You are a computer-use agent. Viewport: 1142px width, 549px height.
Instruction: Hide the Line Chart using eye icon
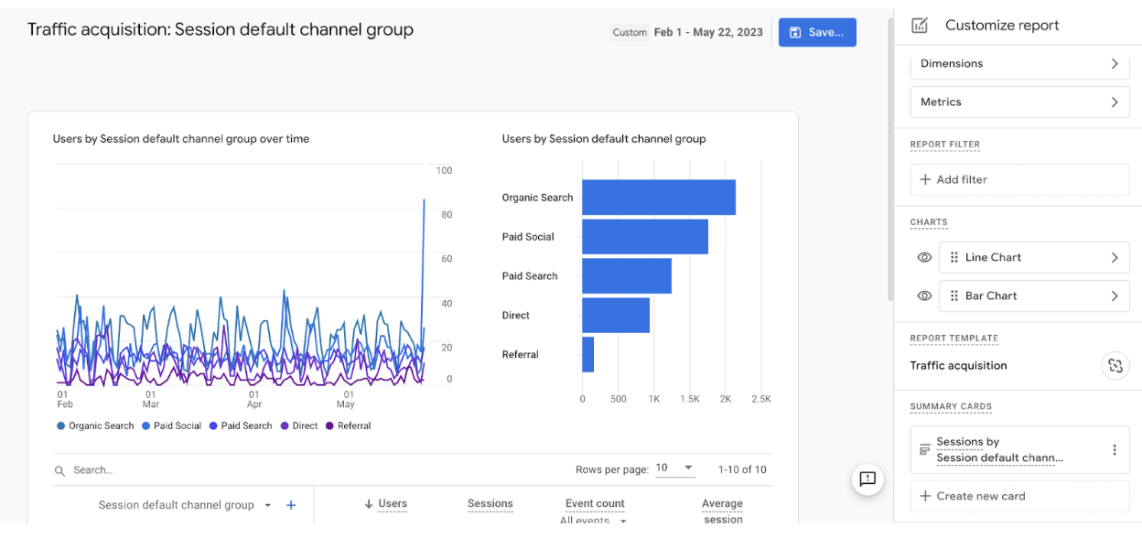click(924, 258)
